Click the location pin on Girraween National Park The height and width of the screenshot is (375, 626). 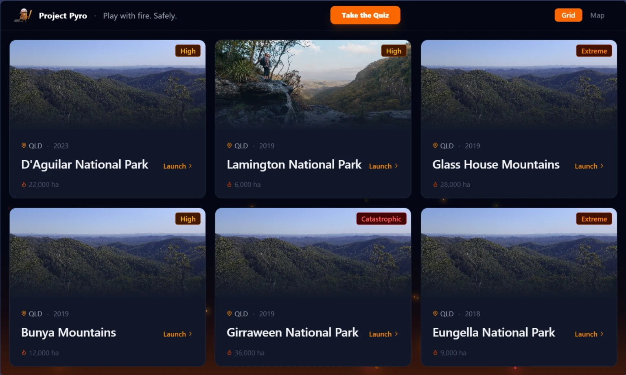tap(229, 314)
